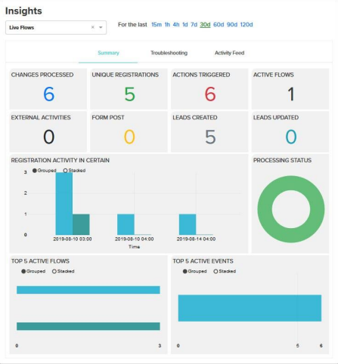Select Stacked in Top 5 Active Events

pyautogui.click(x=225, y=271)
